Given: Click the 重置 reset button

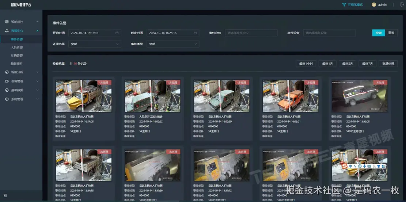Looking at the screenshot, I should 391,33.
